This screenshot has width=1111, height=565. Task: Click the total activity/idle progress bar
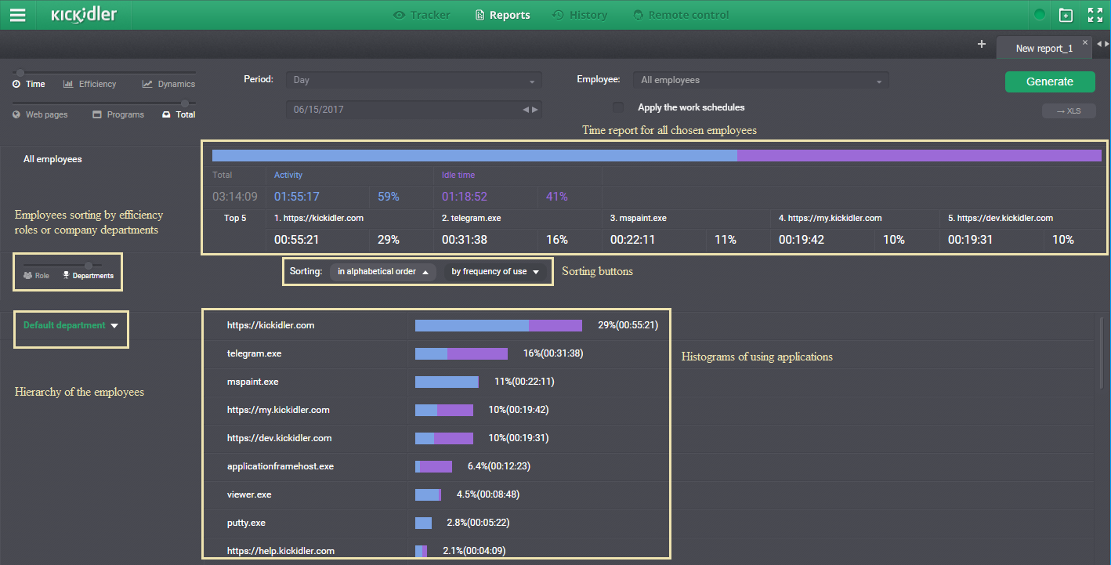[657, 155]
